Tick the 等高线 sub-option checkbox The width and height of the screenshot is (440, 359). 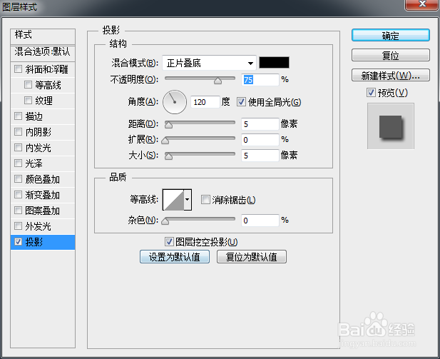[x=28, y=84]
